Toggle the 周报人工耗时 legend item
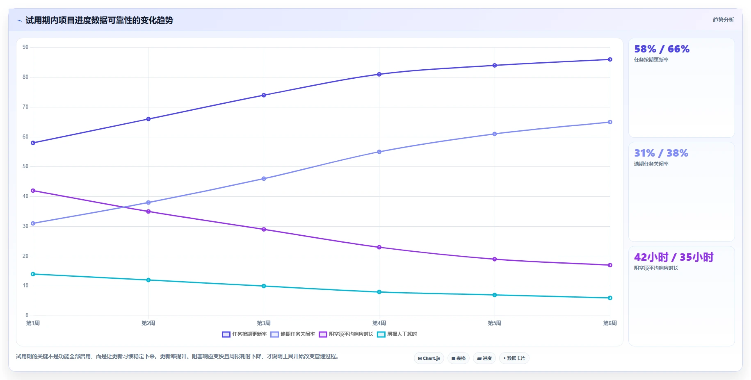751x380 pixels. point(397,334)
